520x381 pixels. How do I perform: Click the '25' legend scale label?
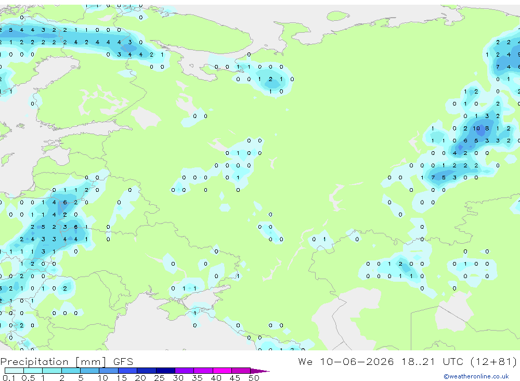[x=159, y=378]
